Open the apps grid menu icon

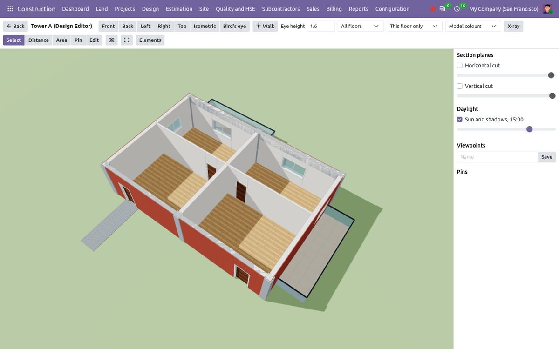tap(10, 9)
